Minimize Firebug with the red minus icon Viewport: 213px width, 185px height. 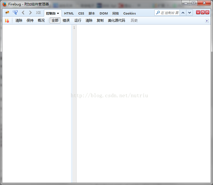point(198,13)
